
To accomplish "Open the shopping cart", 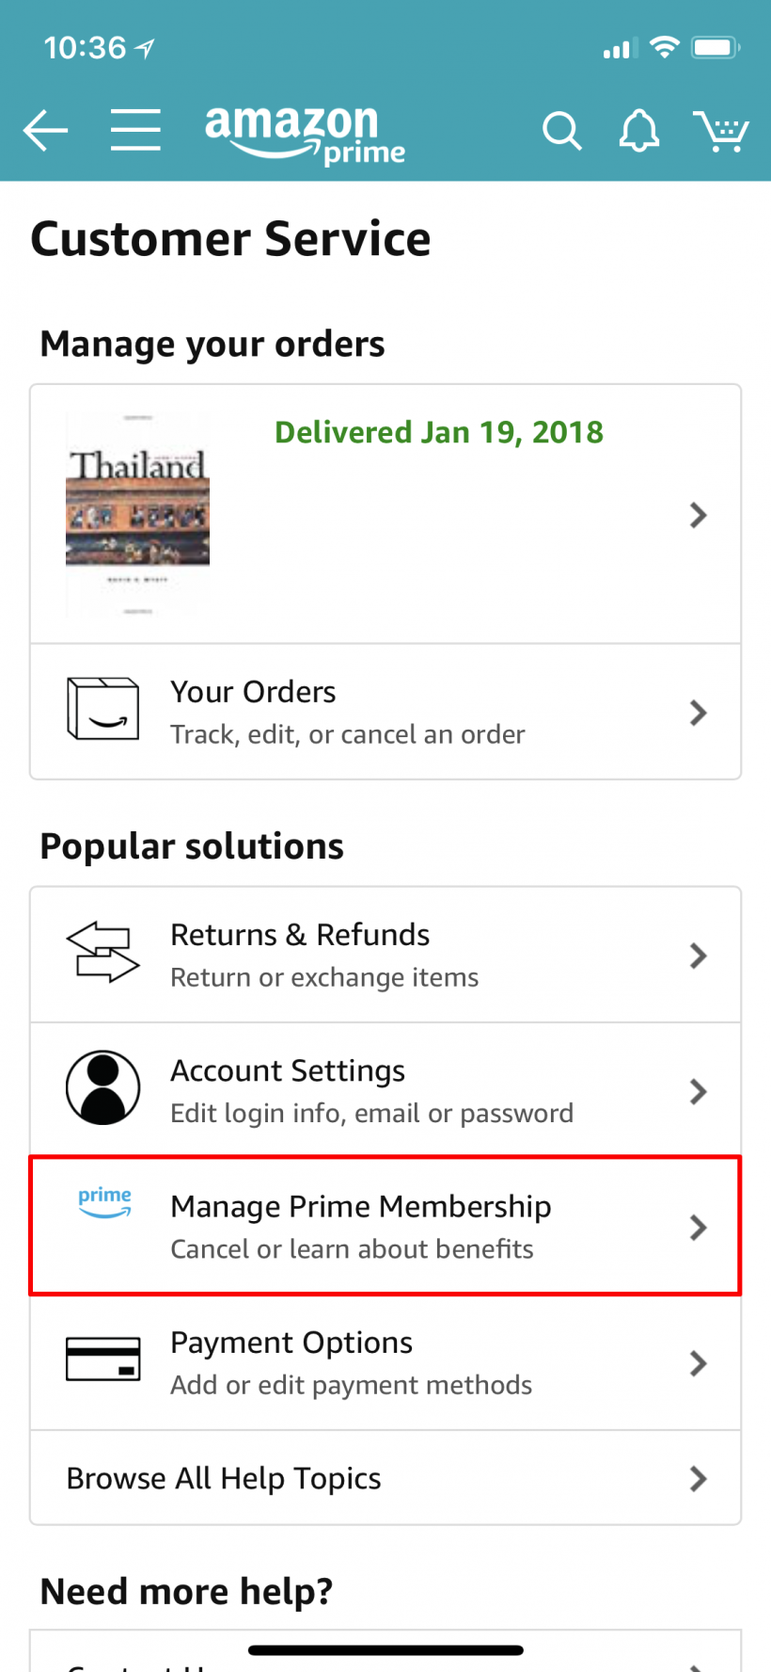I will tap(720, 131).
